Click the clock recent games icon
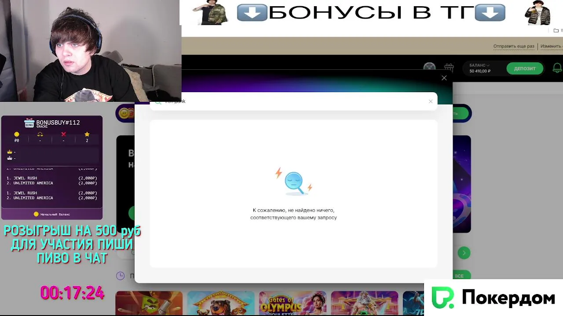This screenshot has width=563, height=316. pos(120,276)
